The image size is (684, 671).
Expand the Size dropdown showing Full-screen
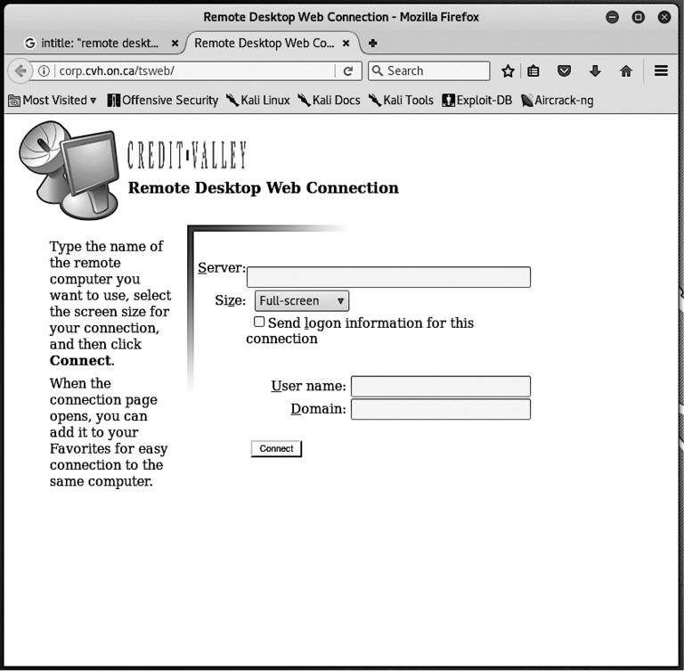[x=301, y=301]
